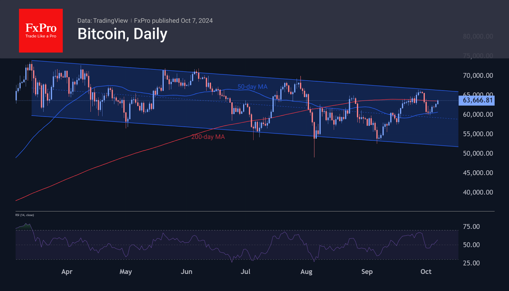
Task: Click the 'Jul' time axis label
Action: [245, 272]
